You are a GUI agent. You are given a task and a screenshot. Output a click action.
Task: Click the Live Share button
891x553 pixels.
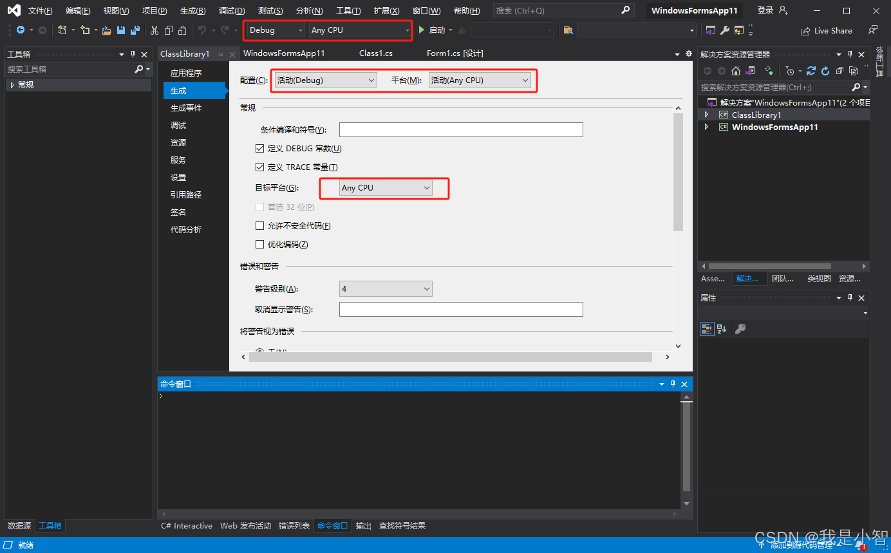point(827,31)
